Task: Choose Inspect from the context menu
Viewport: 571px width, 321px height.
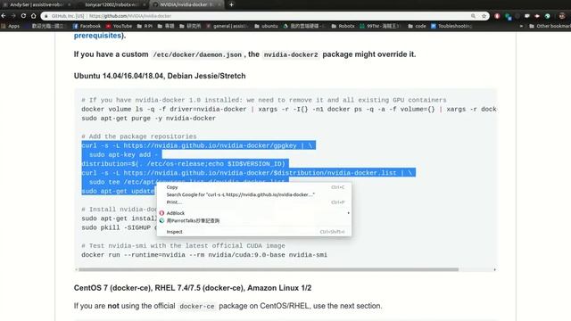Action: pyautogui.click(x=254, y=232)
